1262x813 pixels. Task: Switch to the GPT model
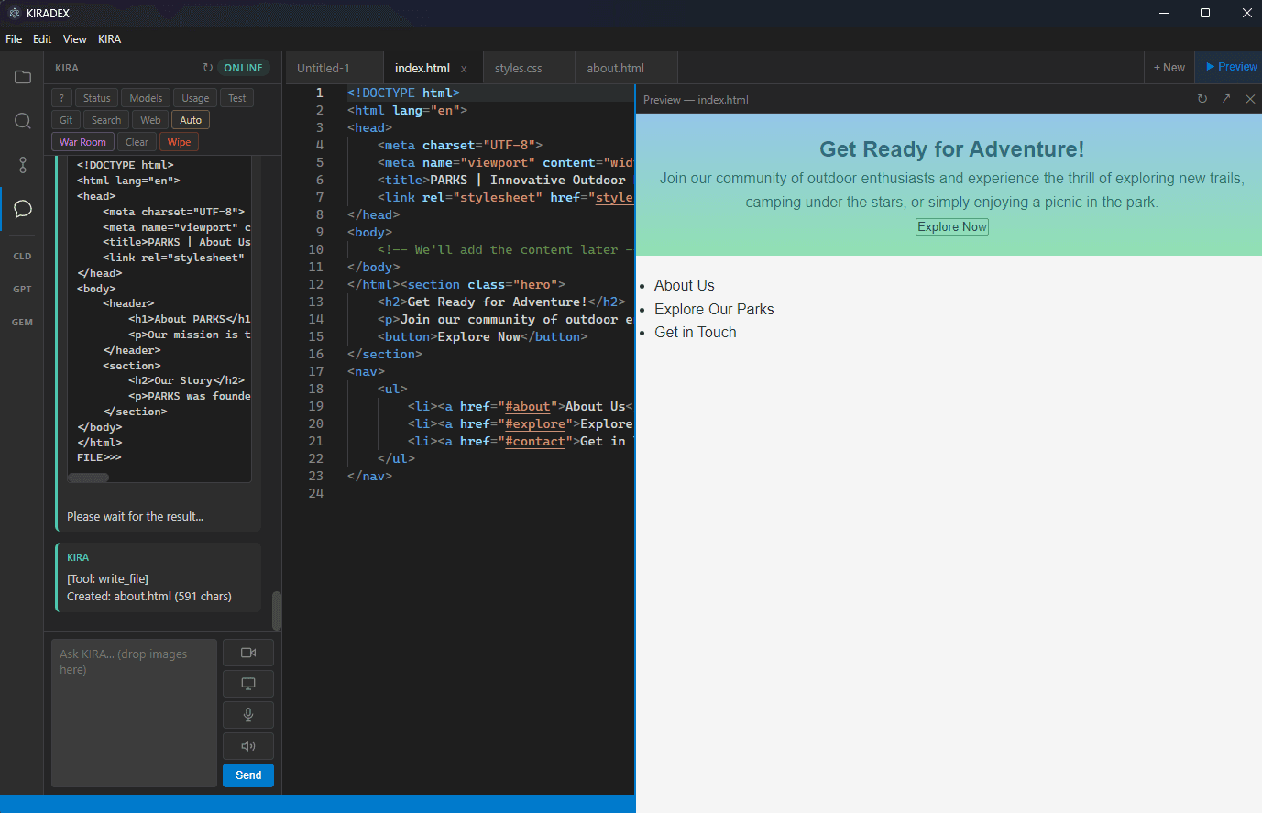pyautogui.click(x=22, y=289)
